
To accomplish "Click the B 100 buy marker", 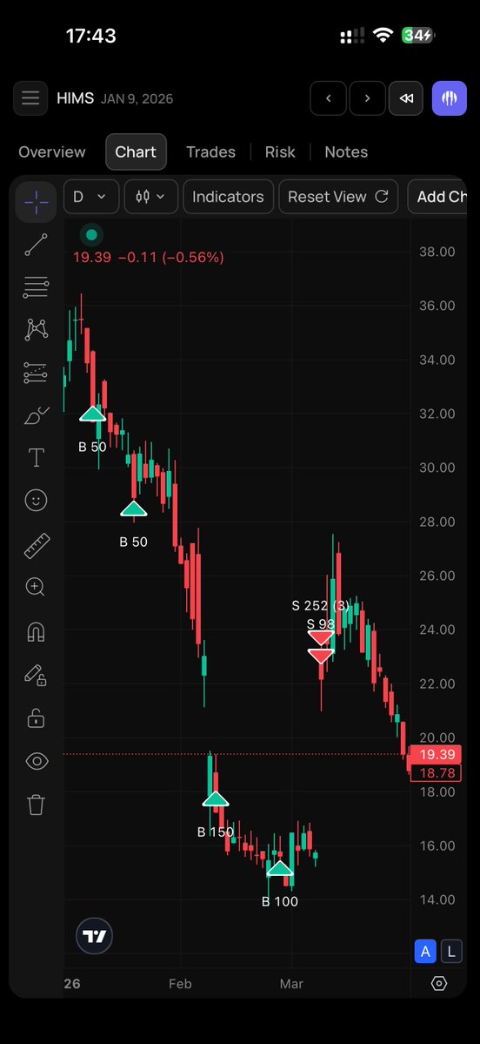I will pyautogui.click(x=280, y=869).
